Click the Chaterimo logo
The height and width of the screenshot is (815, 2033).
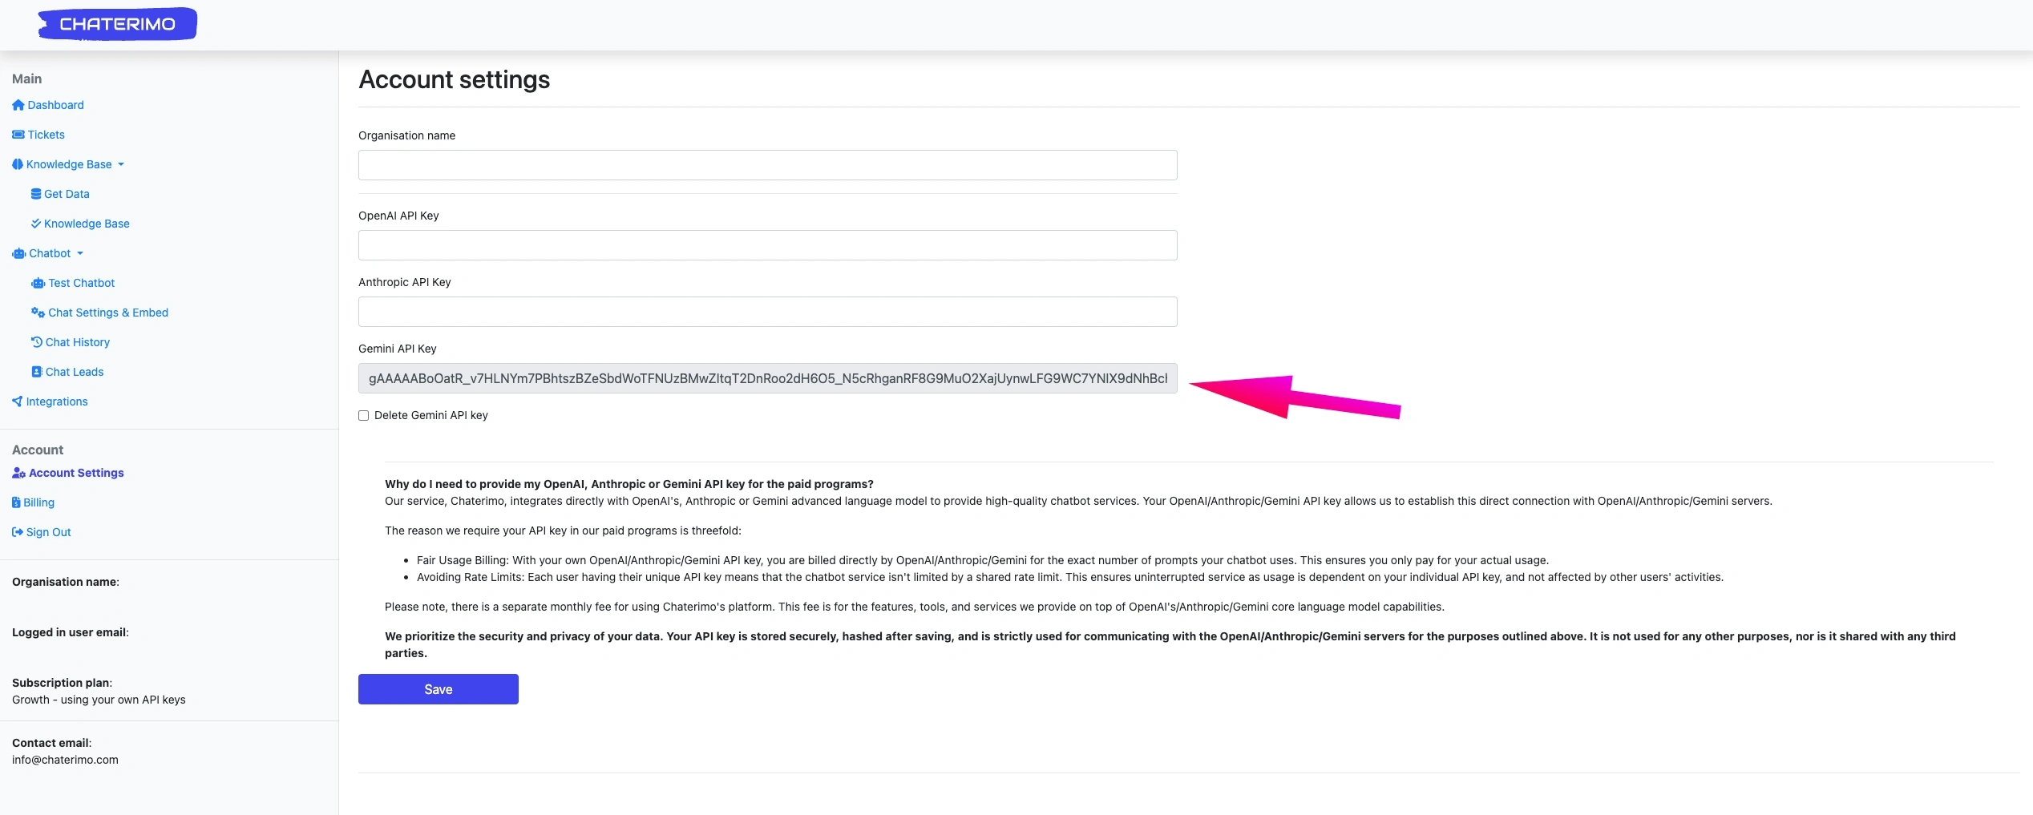(117, 24)
